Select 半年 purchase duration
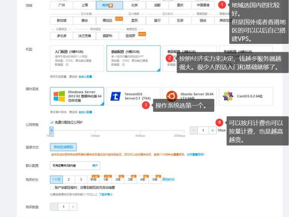Image resolution: width=289 pixels, height=217 pixels. (x=93, y=179)
